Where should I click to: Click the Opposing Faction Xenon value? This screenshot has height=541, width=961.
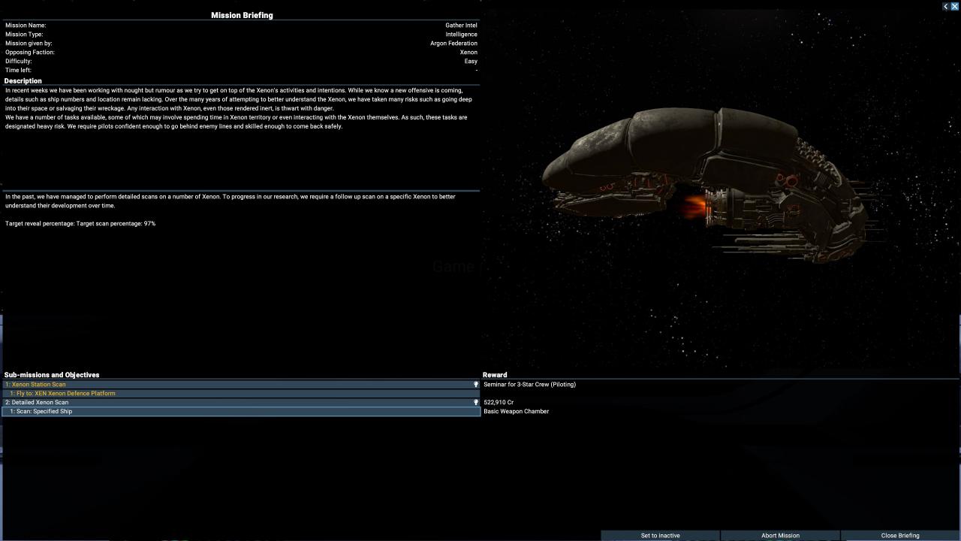pos(468,53)
